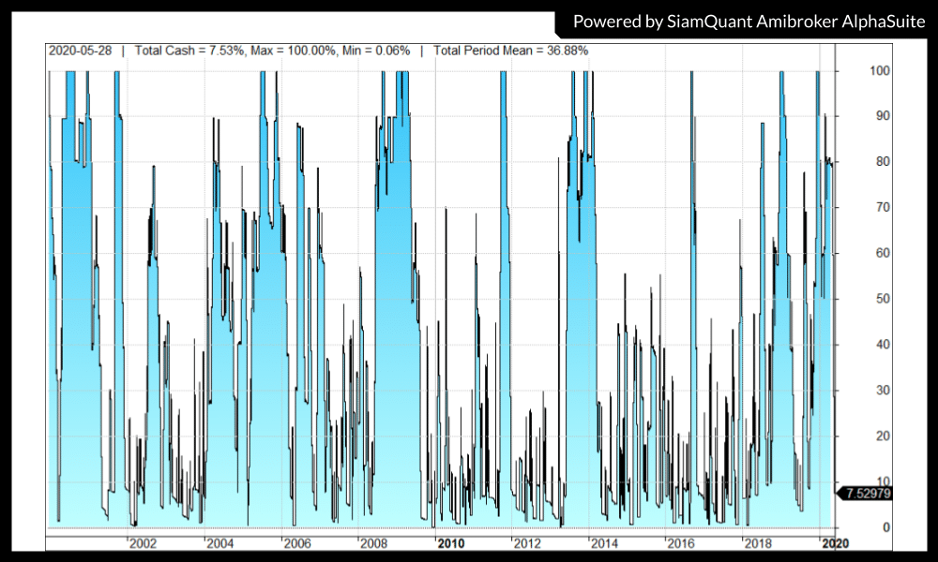Click the Powered by SiamQuant Amibroker AlphaSuite banner
The height and width of the screenshot is (562, 938).
(747, 21)
